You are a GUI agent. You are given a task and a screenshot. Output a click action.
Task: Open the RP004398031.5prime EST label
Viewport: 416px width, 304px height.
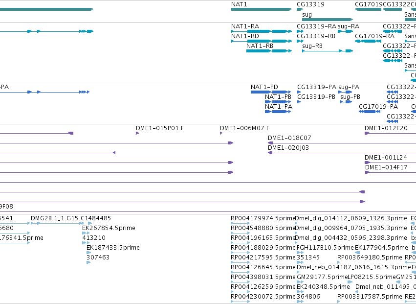pyautogui.click(x=263, y=277)
